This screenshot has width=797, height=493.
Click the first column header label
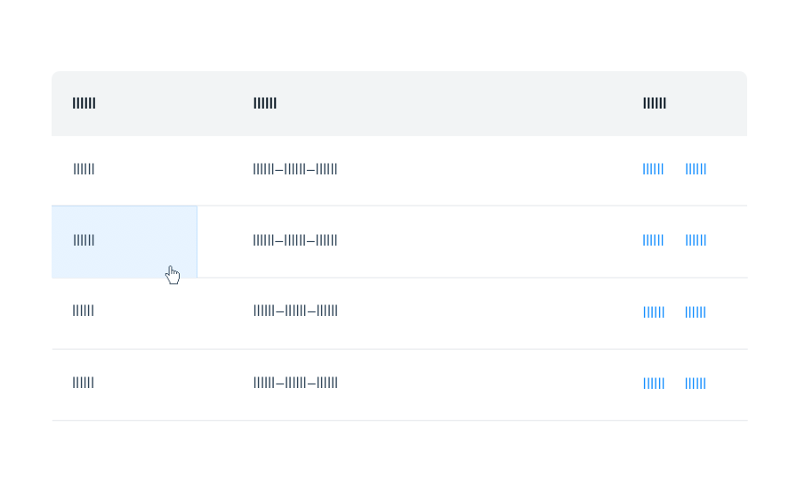click(84, 103)
